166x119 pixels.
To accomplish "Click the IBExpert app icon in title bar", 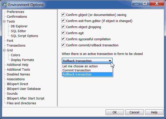I will (x=5, y=5).
